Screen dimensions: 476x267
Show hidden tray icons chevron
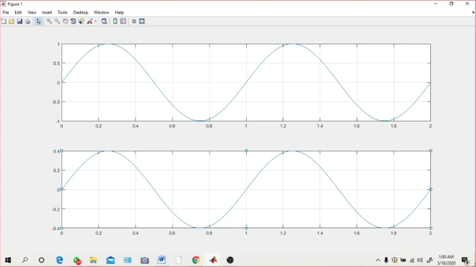tap(378, 260)
